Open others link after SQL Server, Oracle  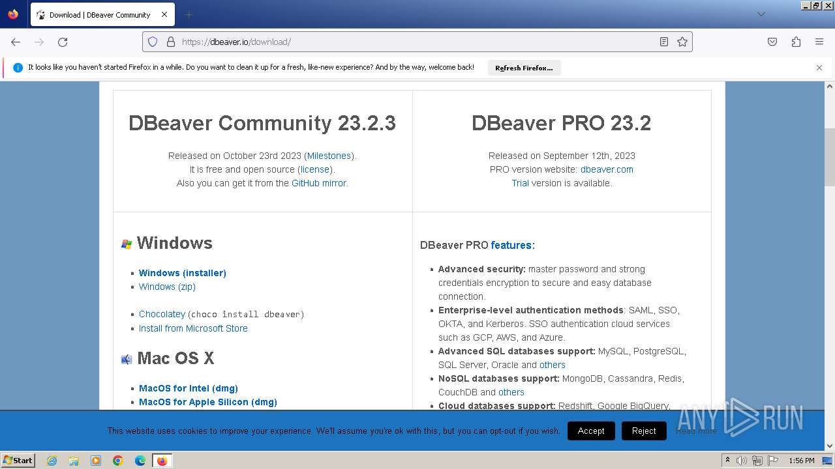click(553, 365)
